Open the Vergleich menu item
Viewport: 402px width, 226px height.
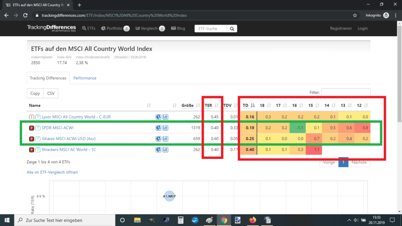pyautogui.click(x=150, y=28)
